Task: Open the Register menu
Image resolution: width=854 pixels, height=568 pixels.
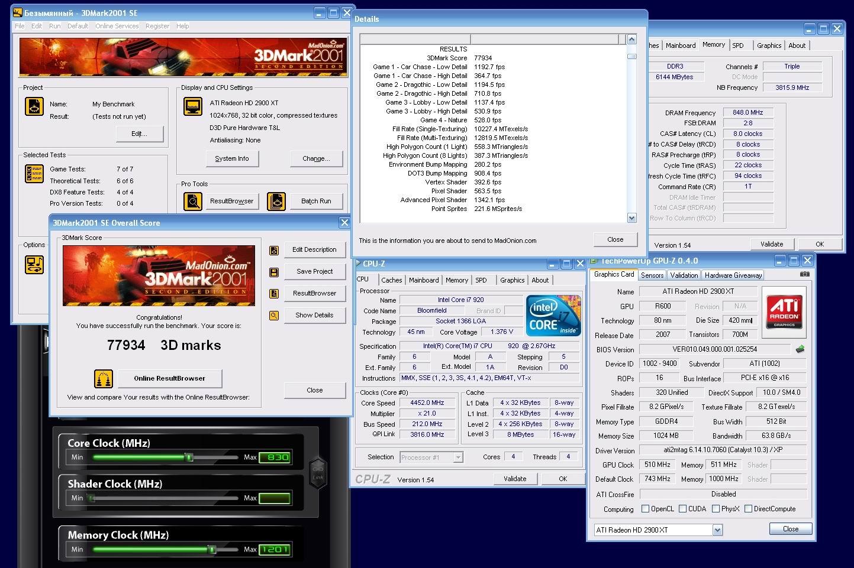Action: pyautogui.click(x=157, y=26)
